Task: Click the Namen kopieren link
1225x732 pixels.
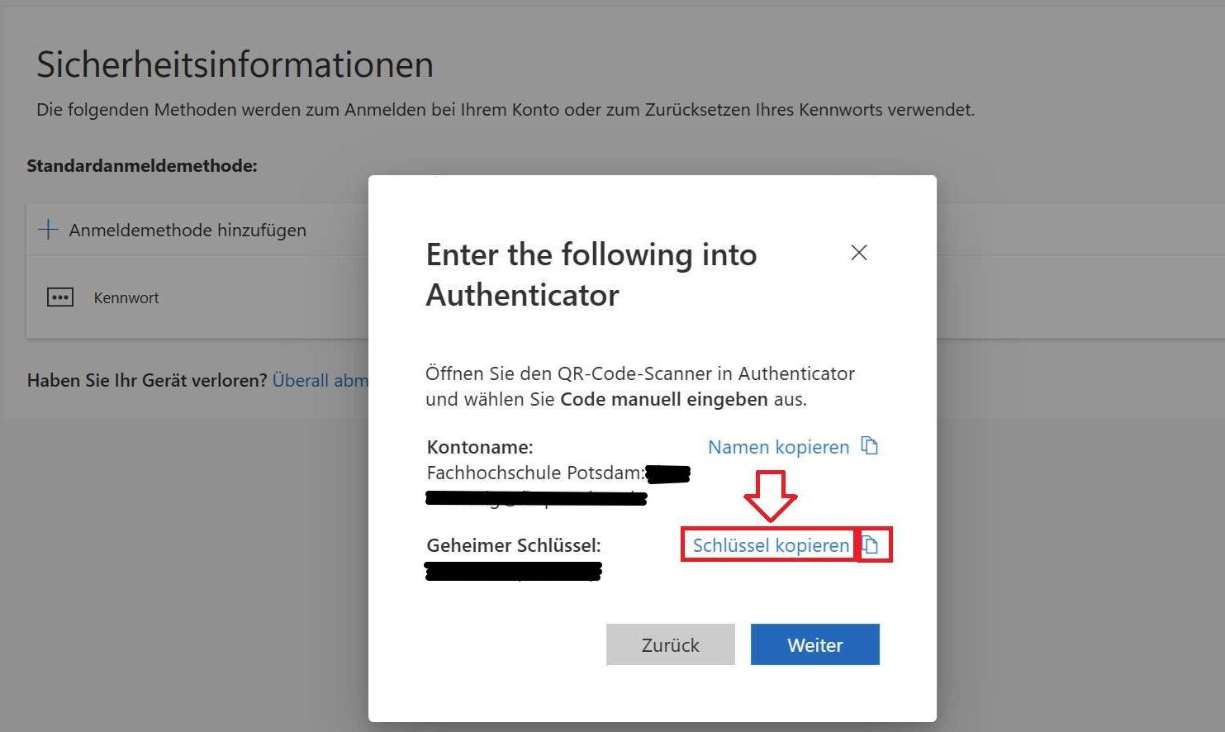Action: (x=778, y=447)
